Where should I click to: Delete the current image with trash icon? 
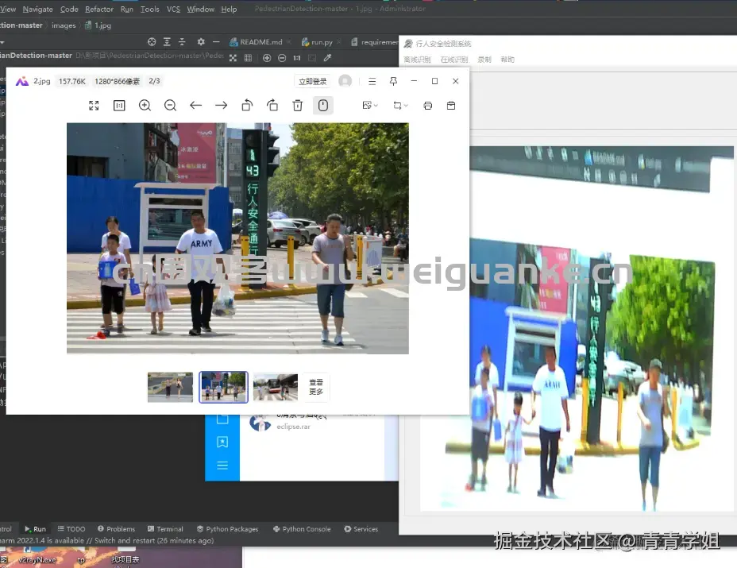[298, 106]
